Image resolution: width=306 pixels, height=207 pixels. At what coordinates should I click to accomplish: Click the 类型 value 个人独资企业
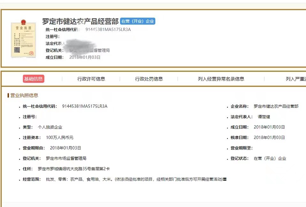50,127
